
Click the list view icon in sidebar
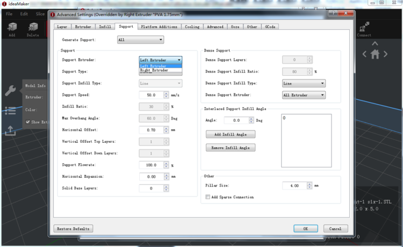point(10,111)
